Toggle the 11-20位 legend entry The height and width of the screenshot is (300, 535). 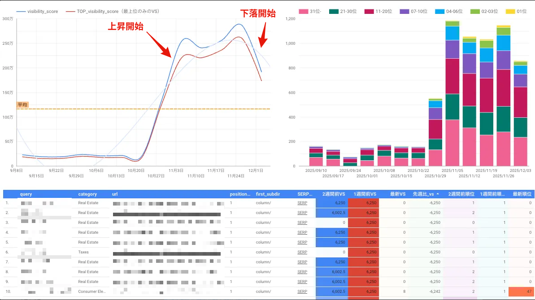click(x=370, y=11)
